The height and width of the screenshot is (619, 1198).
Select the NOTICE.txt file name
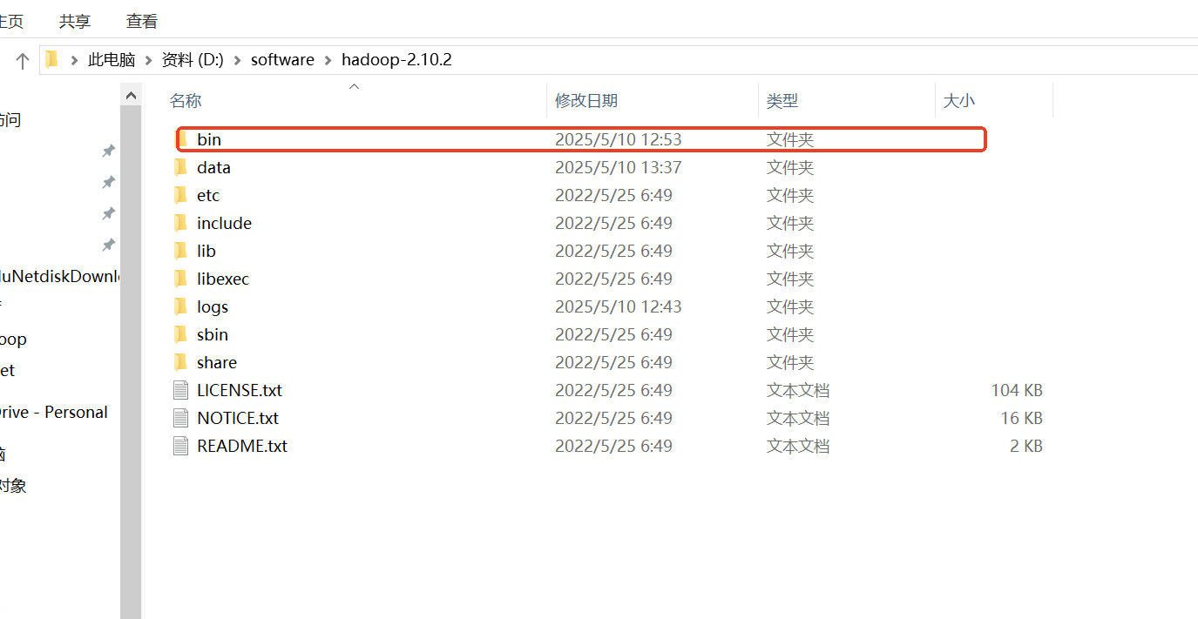(238, 418)
